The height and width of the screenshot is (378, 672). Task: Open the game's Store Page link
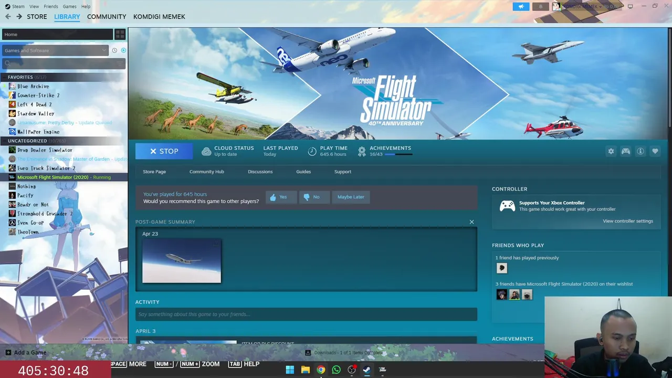[154, 172]
